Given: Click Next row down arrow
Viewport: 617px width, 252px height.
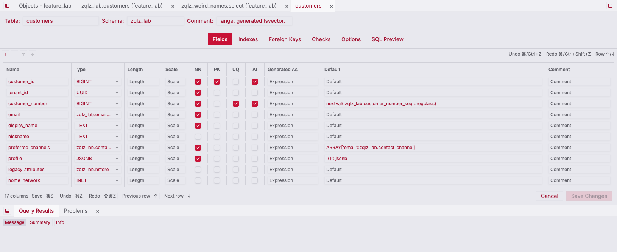Looking at the screenshot, I should 189,196.
